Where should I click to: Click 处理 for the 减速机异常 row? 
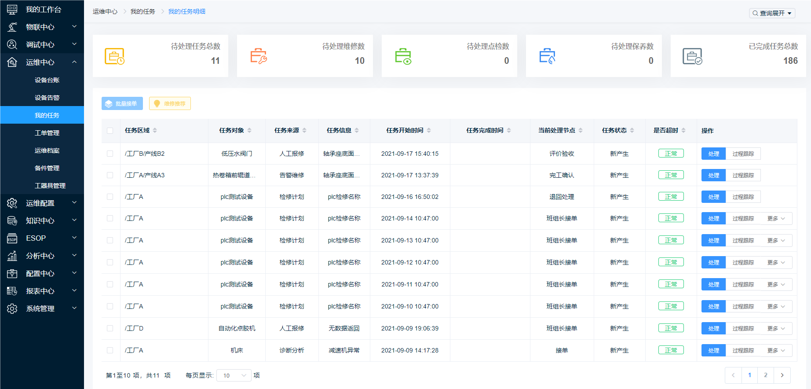pos(713,350)
